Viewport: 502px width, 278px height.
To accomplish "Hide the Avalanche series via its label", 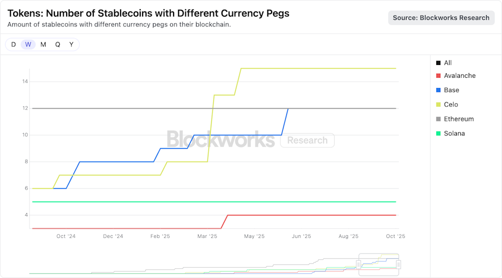I will pos(459,76).
